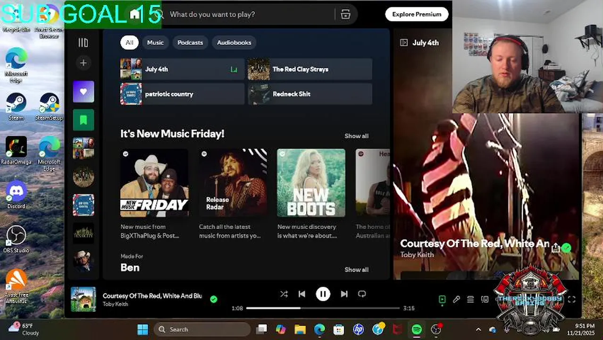Image resolution: width=603 pixels, height=340 pixels.
Task: Open Liked Songs heart tile in sidebar
Action: tap(84, 92)
